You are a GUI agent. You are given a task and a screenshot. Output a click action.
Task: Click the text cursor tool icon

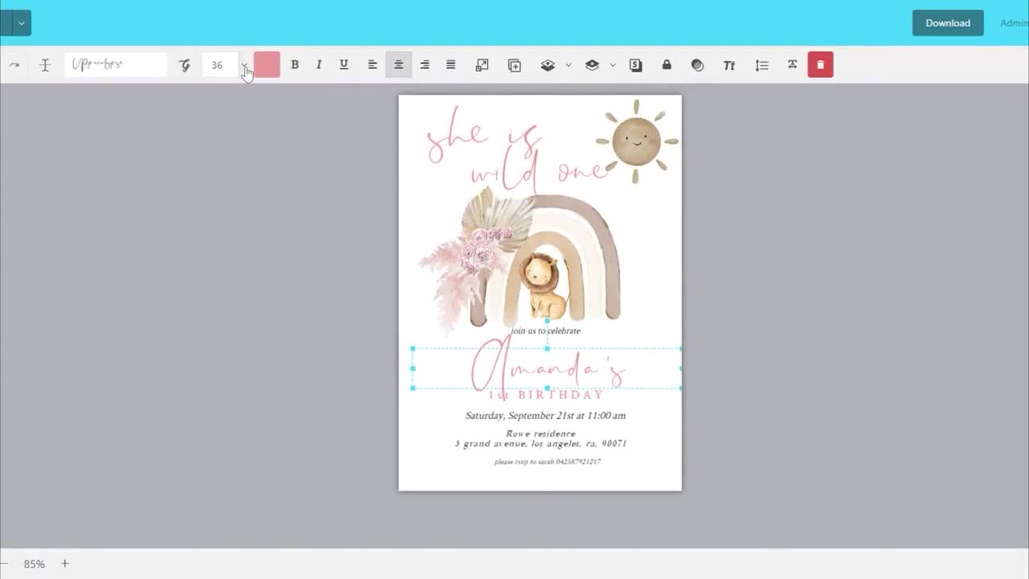(x=45, y=65)
